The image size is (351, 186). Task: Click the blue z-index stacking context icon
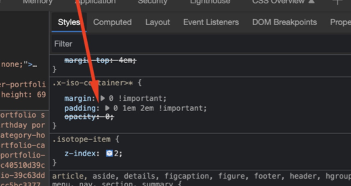pyautogui.click(x=109, y=154)
